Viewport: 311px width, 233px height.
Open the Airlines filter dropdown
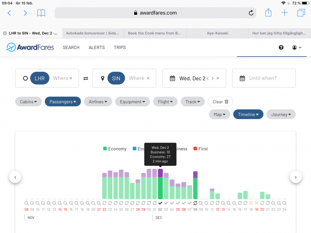[98, 101]
